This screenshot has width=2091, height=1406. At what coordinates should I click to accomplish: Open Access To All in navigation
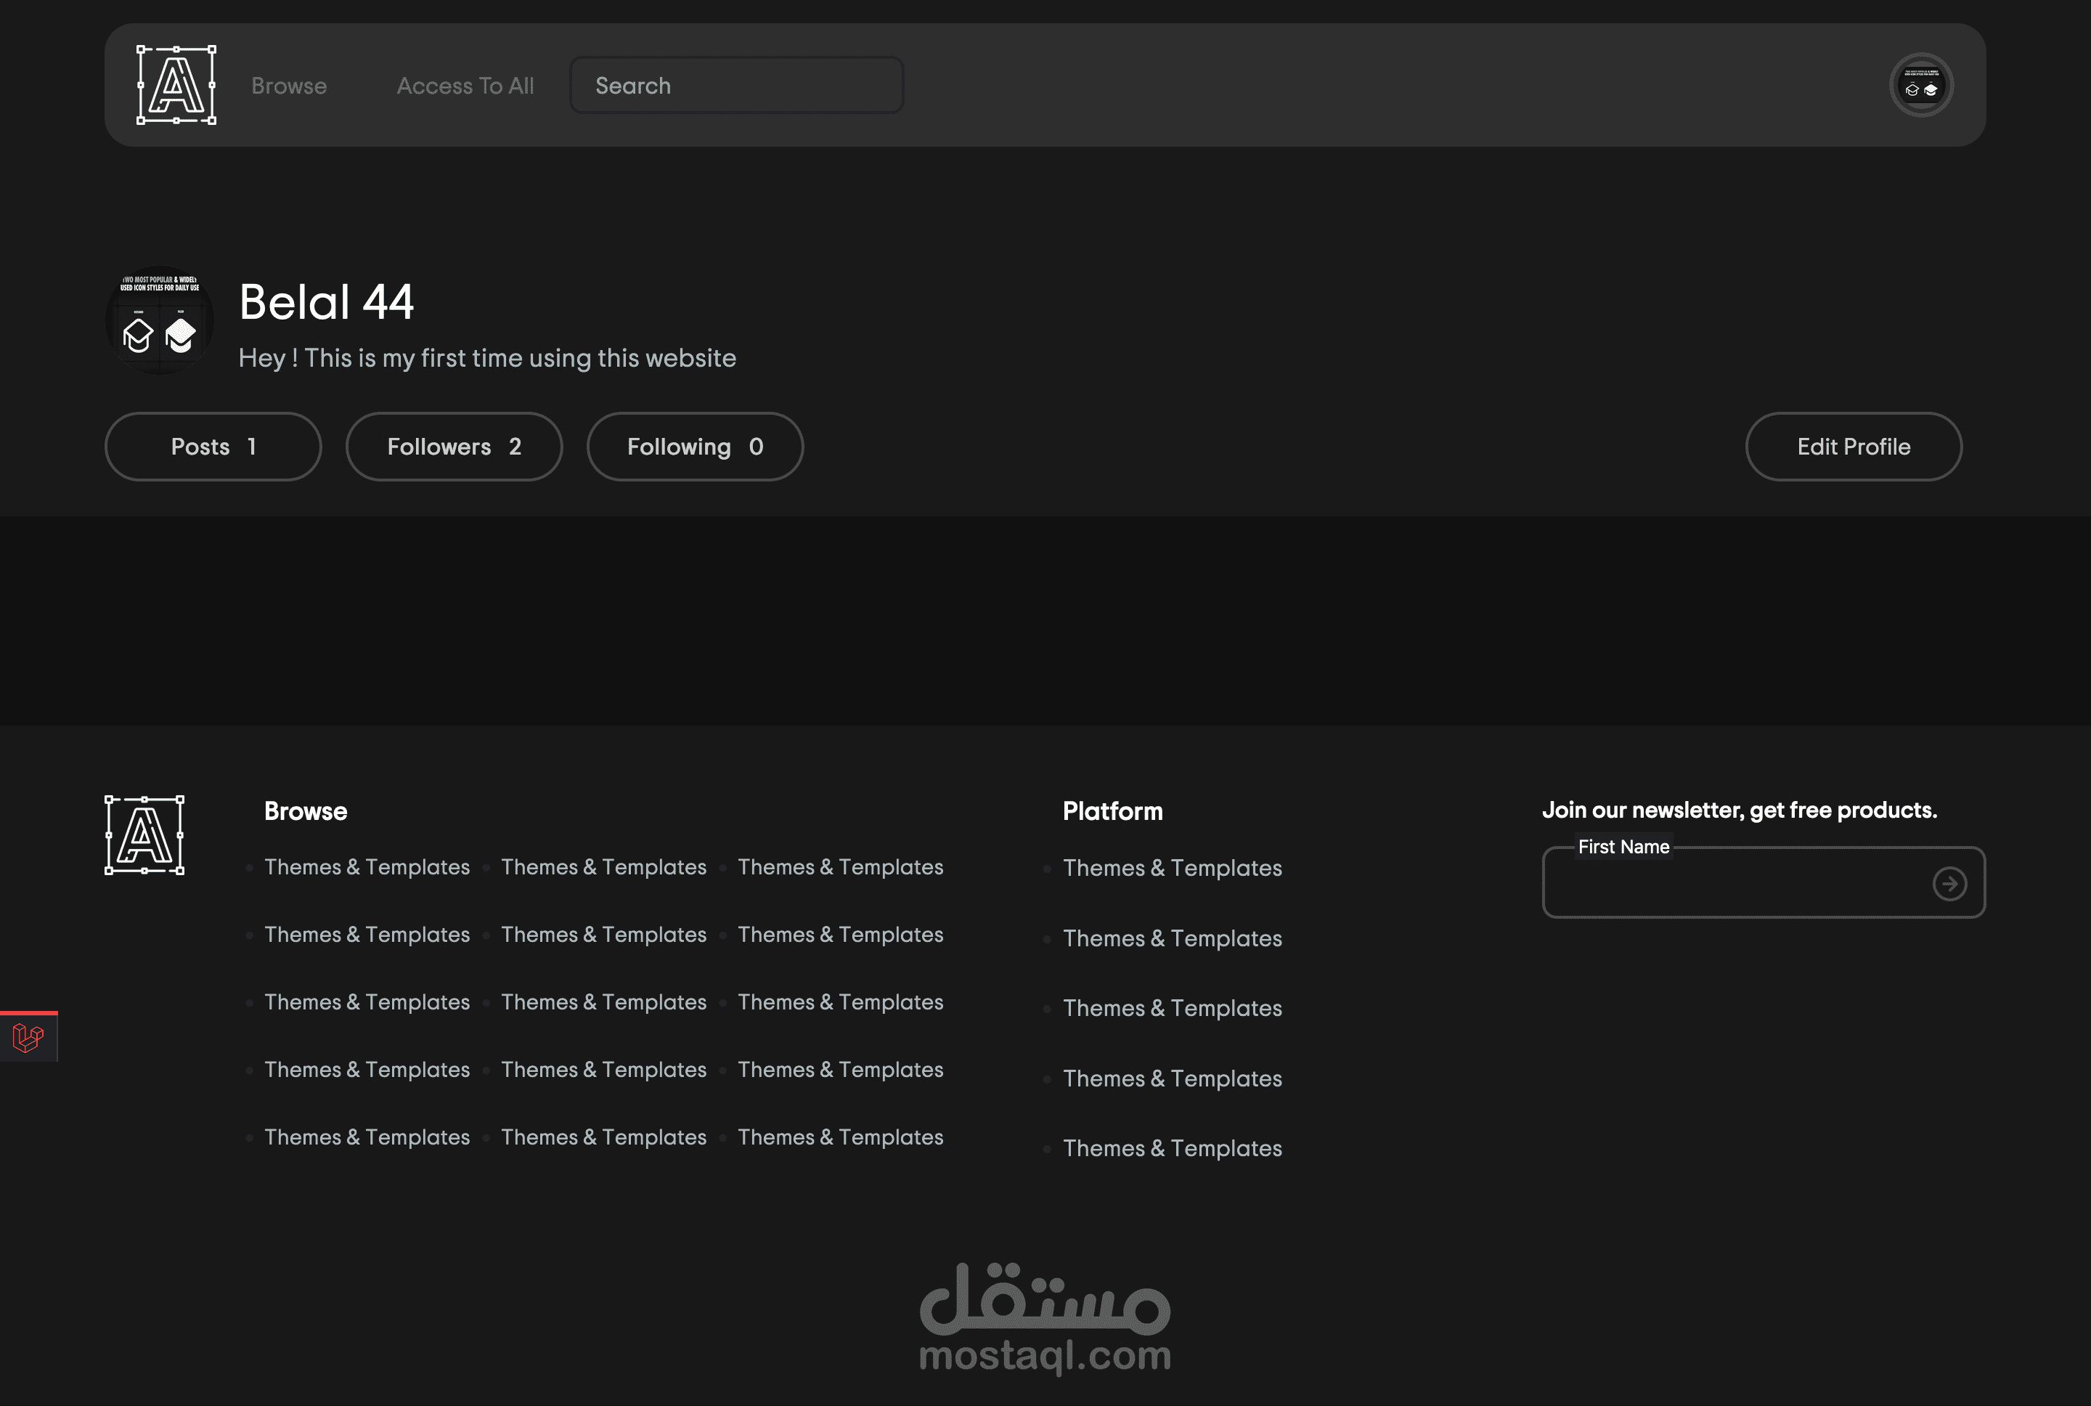point(465,85)
